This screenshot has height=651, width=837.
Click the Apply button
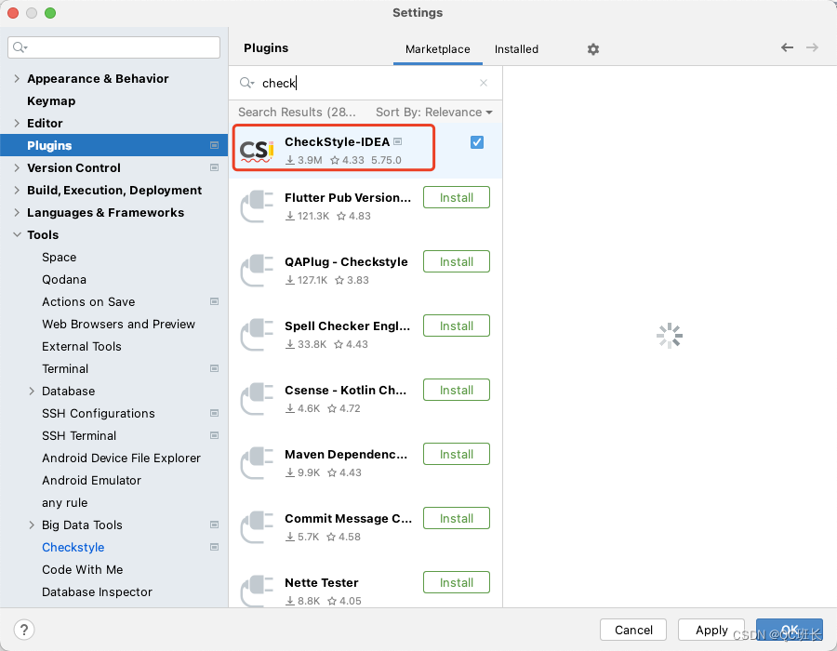[711, 630]
